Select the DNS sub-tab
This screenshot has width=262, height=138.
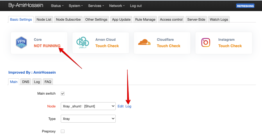point(26,82)
